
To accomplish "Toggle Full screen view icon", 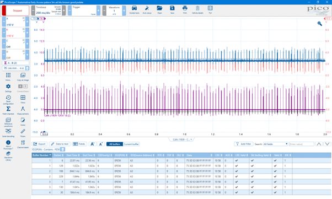I will (210, 10).
